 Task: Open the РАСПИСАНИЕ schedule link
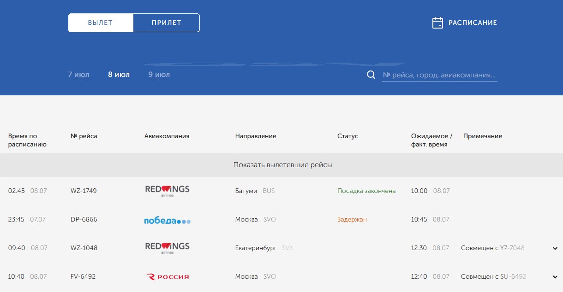coord(473,23)
